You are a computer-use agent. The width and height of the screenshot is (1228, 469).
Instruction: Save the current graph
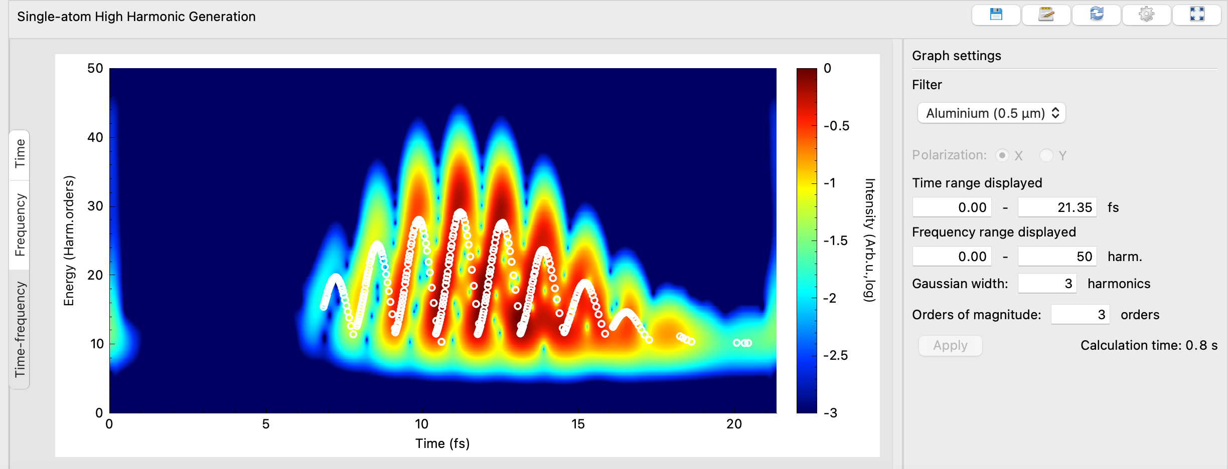(x=995, y=15)
